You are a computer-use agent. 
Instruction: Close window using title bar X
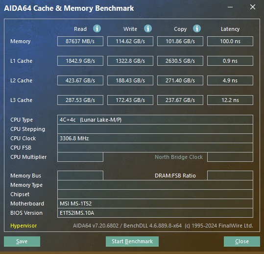[x=253, y=7]
